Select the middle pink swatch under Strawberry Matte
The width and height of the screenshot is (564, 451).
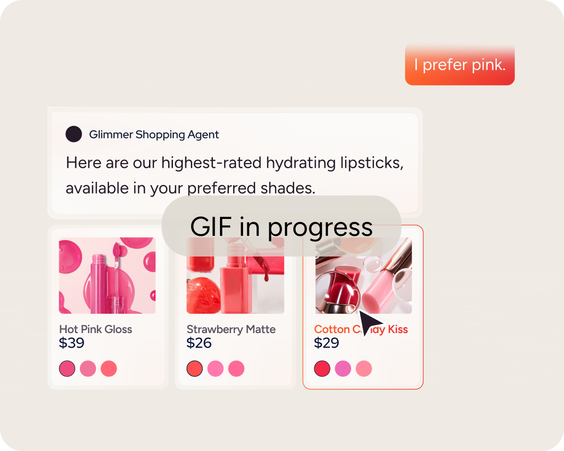pos(215,369)
